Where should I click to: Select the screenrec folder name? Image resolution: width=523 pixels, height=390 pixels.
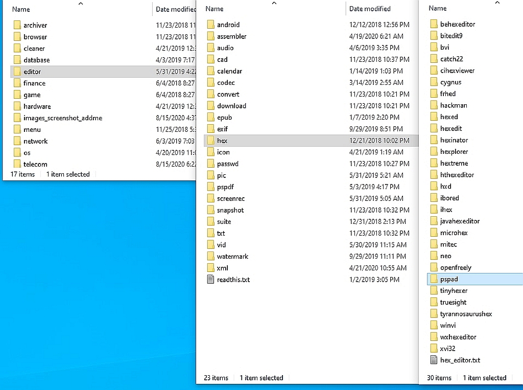click(231, 198)
